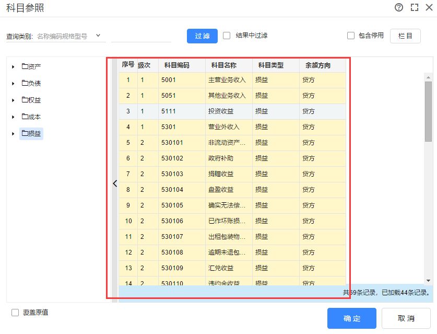Viewport: 437px width, 334px height.
Task: Click the 权益 folder icon
Action: pyautogui.click(x=25, y=100)
